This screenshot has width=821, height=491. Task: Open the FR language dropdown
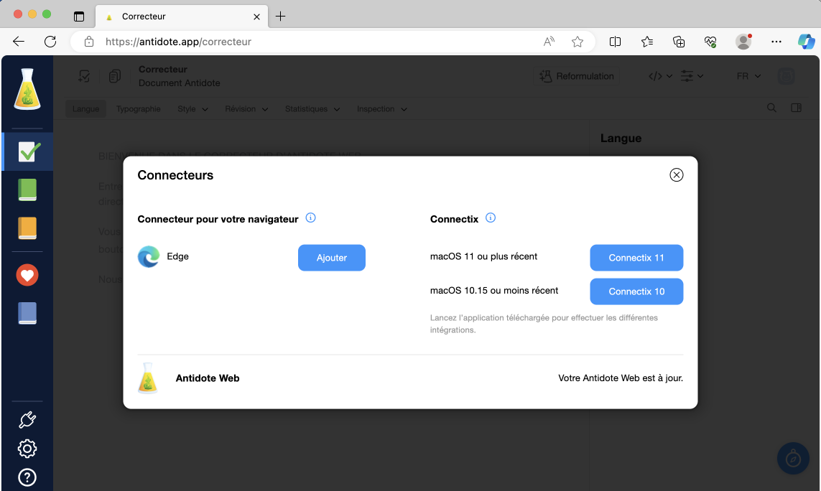point(748,76)
